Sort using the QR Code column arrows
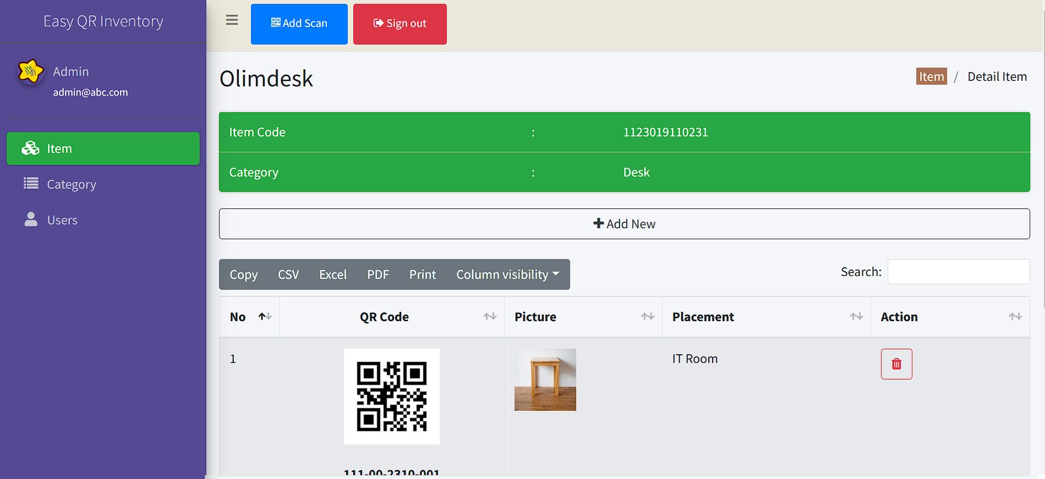This screenshot has height=479, width=1045. [x=490, y=316]
